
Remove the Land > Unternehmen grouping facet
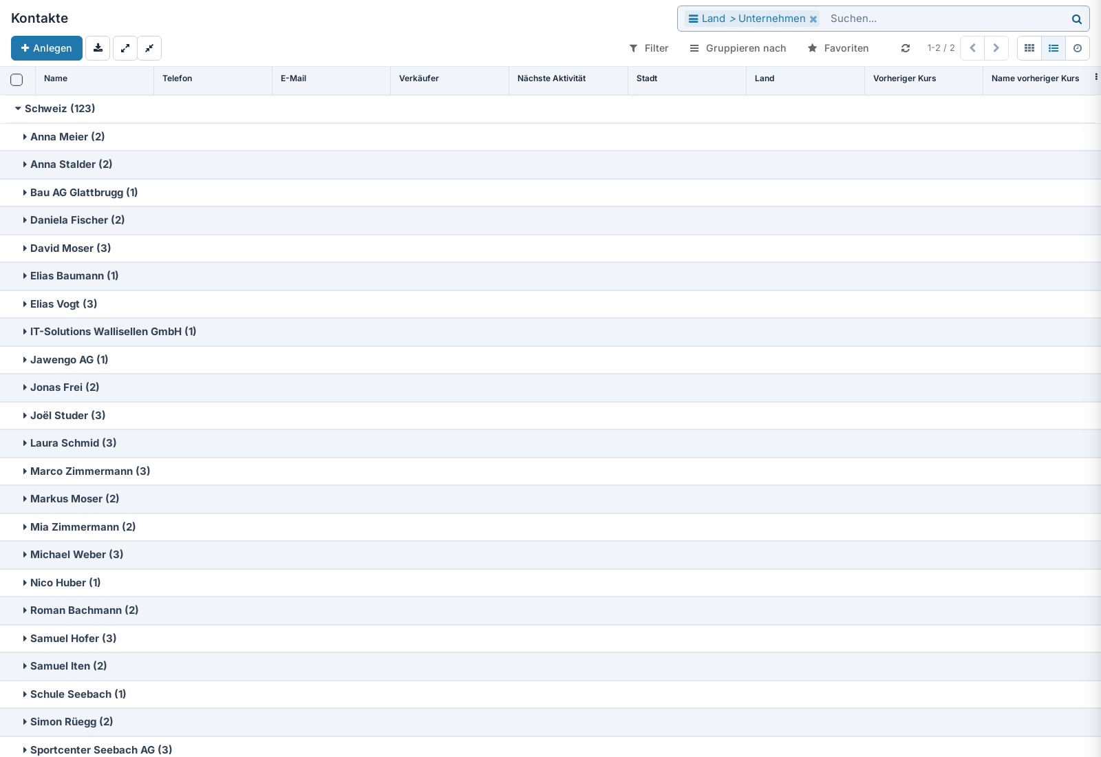tap(813, 19)
